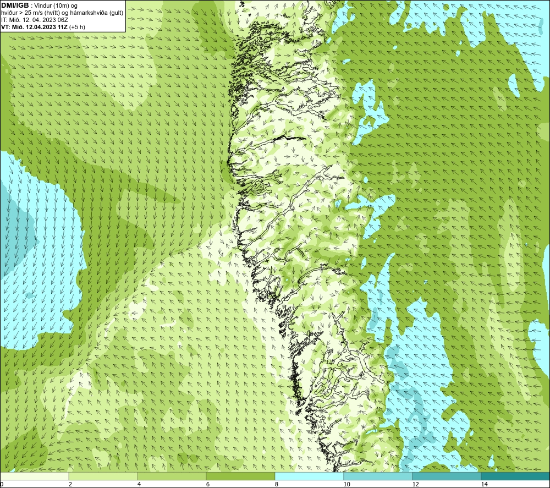This screenshot has width=550, height=488.
Task: Click the 'IT: Mið. 12. 04. 2023 06Z' line
Action: click(x=34, y=20)
